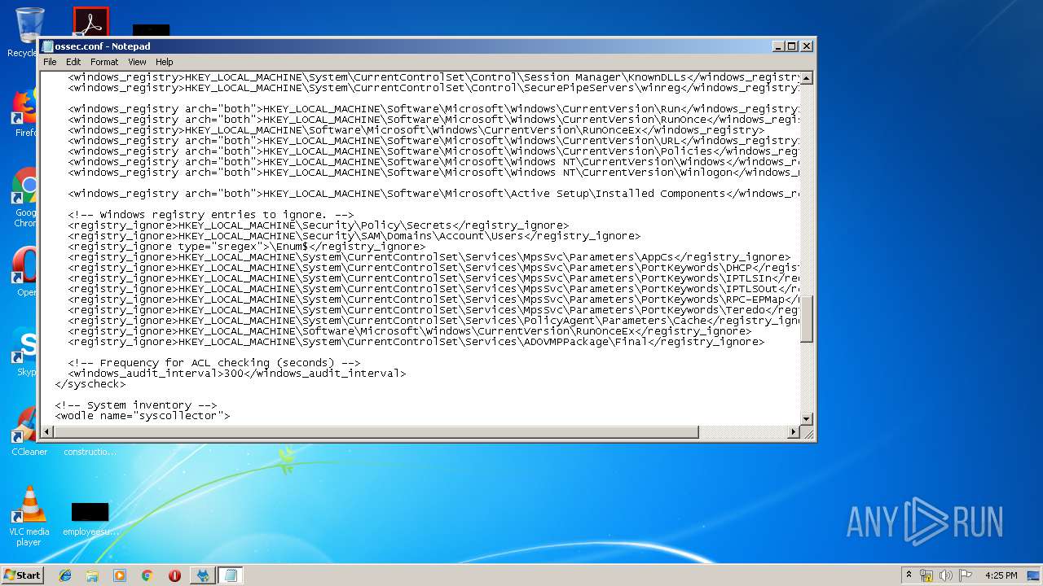Show hidden system tray icons
The width and height of the screenshot is (1043, 586).
coord(909,575)
